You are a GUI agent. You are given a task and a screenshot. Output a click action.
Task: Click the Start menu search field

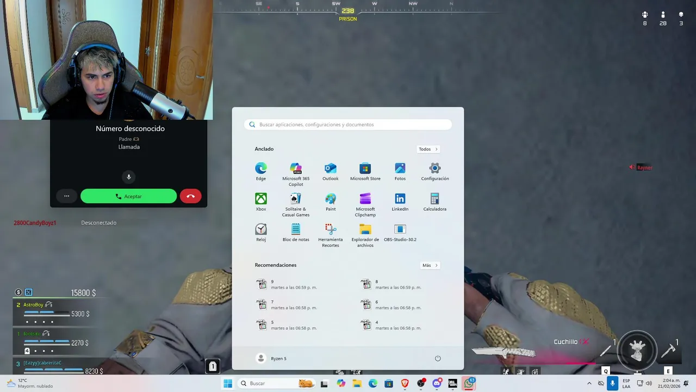[x=348, y=125]
